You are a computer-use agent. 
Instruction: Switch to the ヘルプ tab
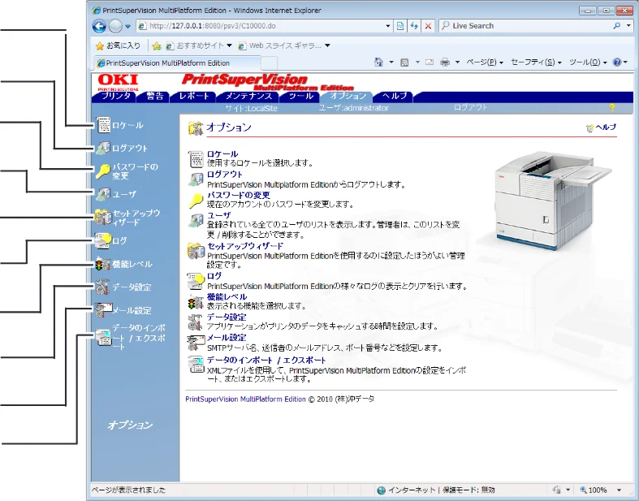click(x=395, y=96)
